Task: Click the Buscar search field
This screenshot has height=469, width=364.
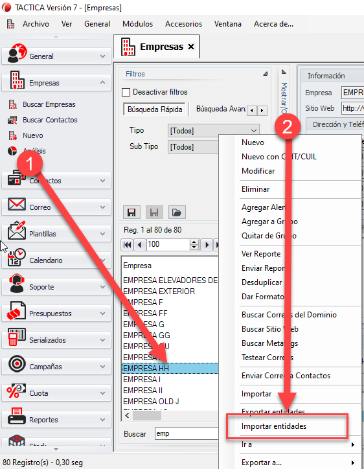Action: pyautogui.click(x=187, y=433)
